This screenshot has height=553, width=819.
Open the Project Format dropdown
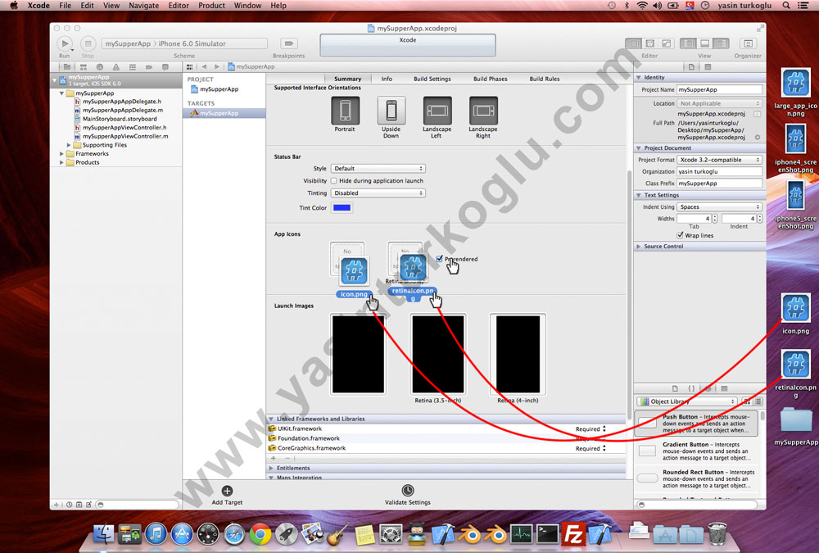[719, 160]
